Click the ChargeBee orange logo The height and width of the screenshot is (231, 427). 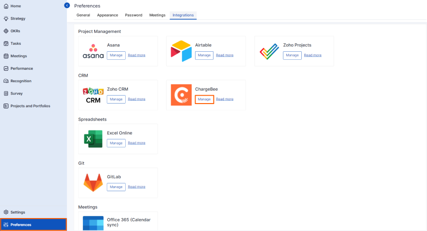(x=181, y=95)
